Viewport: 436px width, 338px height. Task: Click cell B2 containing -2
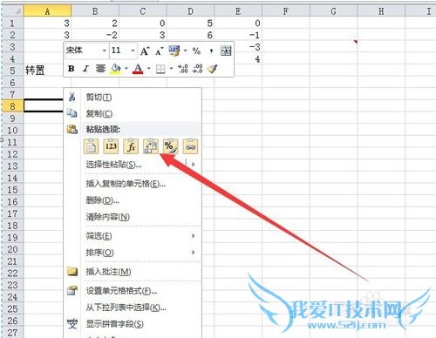(x=95, y=35)
